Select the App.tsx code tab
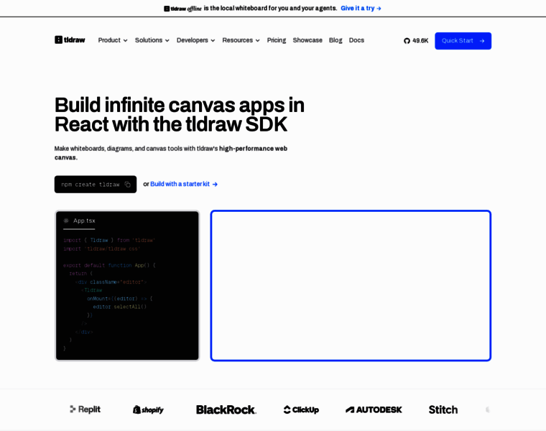The width and height of the screenshot is (546, 431). pos(80,221)
